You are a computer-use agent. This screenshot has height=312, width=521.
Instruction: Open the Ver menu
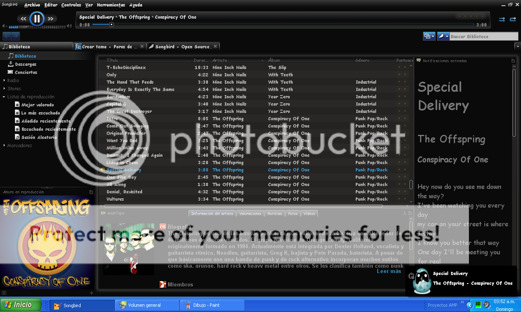tap(89, 5)
